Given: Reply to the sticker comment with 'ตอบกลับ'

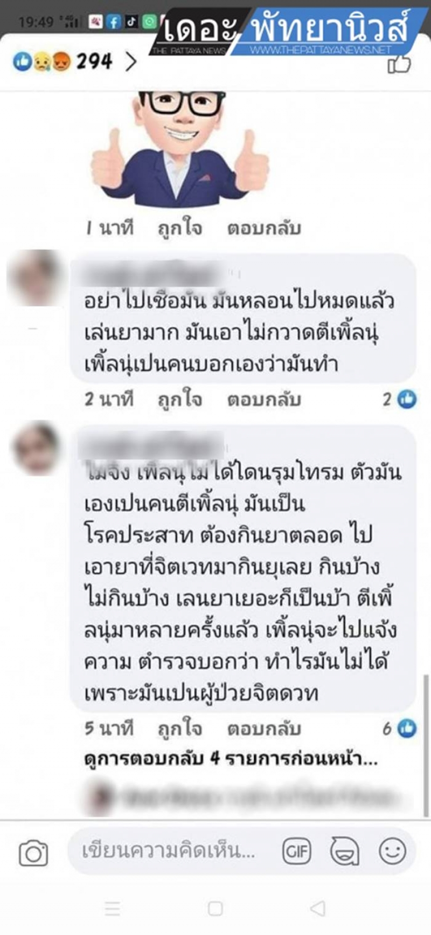Looking at the screenshot, I should (x=264, y=229).
